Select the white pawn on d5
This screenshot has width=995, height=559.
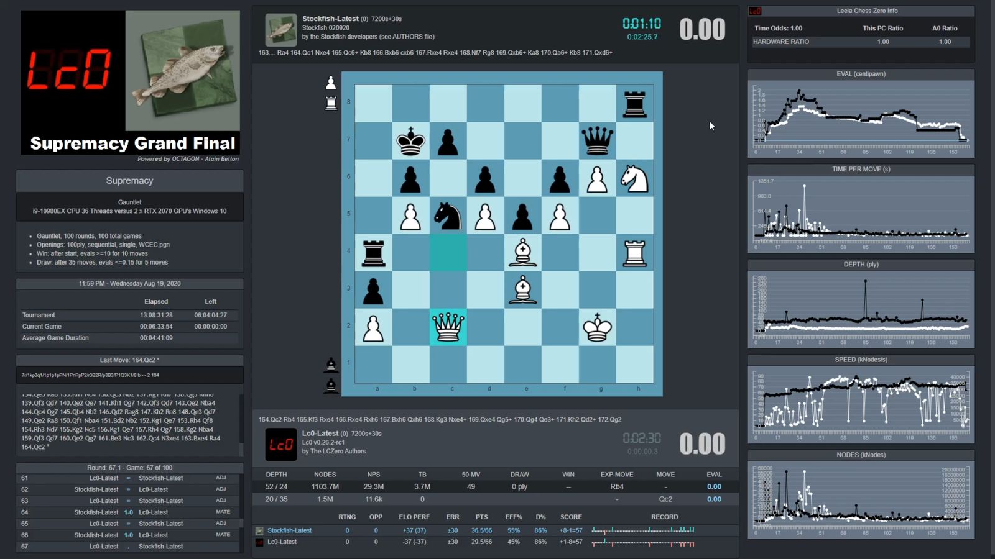click(x=485, y=216)
